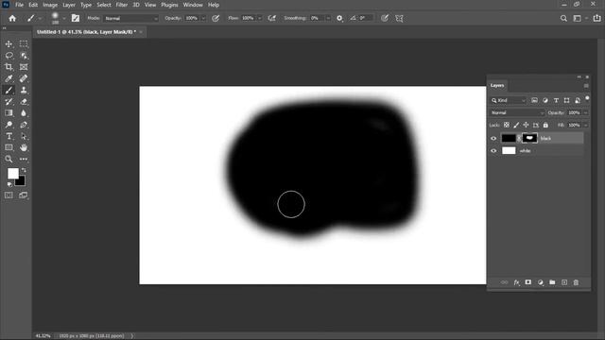Toggle Quick Mask mode
605x340 pixels.
click(x=9, y=195)
